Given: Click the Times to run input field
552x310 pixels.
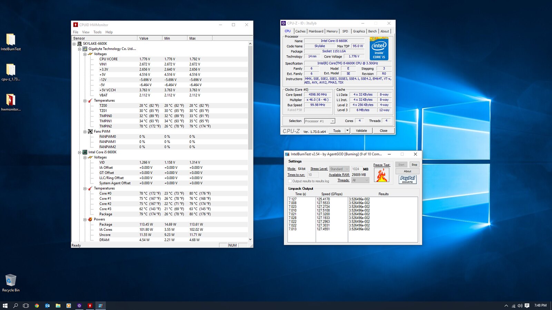Looking at the screenshot, I should click(313, 175).
